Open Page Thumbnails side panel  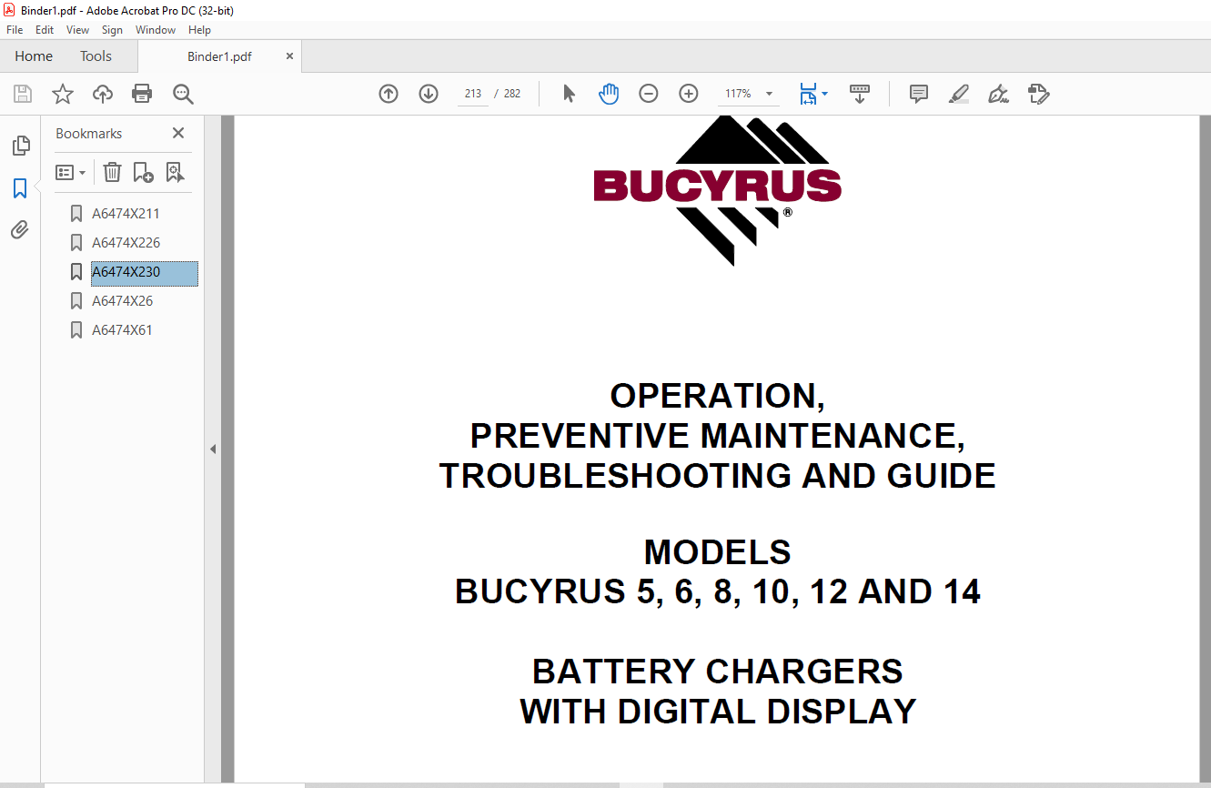20,146
